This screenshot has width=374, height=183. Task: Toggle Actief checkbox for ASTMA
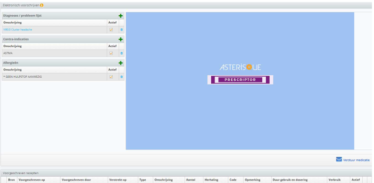111,53
